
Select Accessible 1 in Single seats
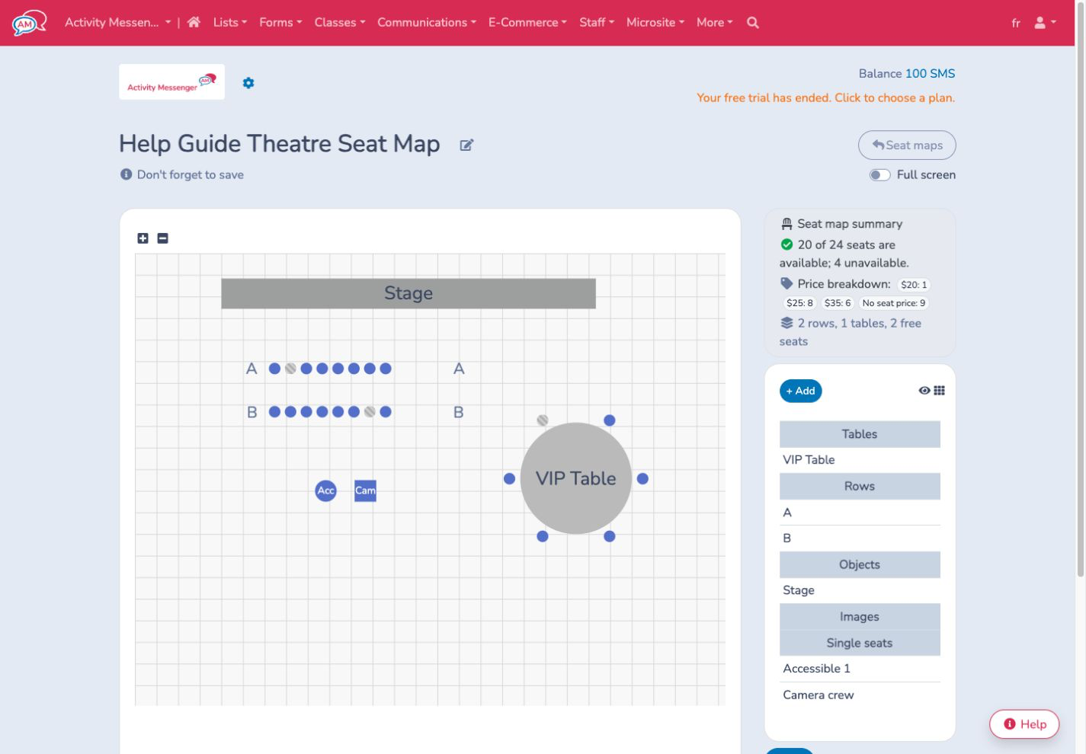click(860, 669)
